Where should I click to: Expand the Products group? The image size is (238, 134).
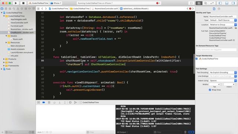click(x=4, y=59)
